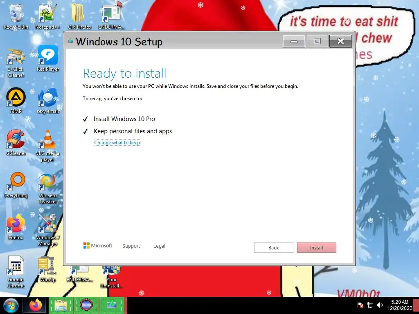Open network status tray icon
The image size is (419, 314).
(x=370, y=305)
